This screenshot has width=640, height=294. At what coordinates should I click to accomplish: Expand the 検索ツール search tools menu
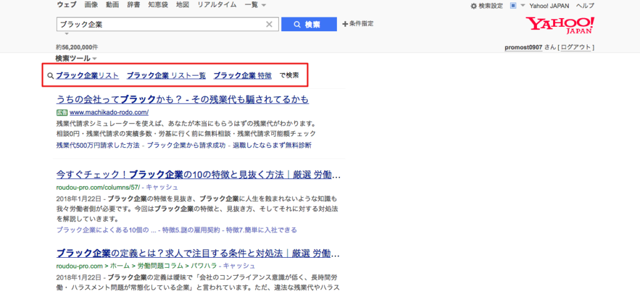tap(76, 58)
